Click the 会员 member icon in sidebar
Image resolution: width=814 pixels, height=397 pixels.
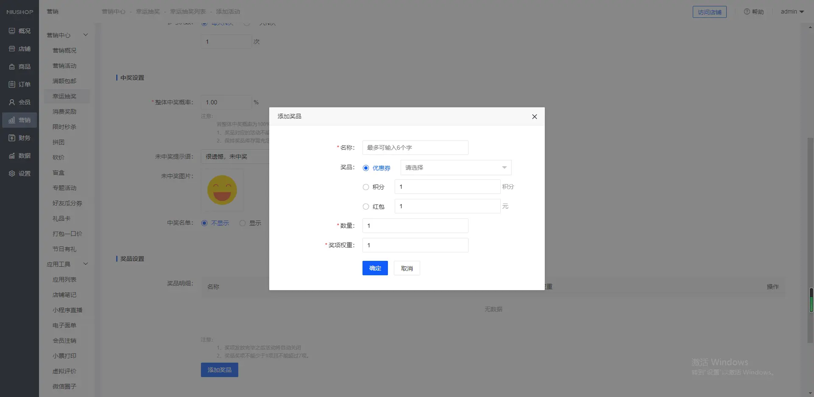12,102
